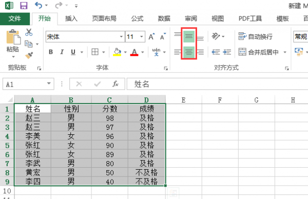Open the 字体 dialog launcher
The width and height of the screenshot is (308, 199).
tap(166, 68)
